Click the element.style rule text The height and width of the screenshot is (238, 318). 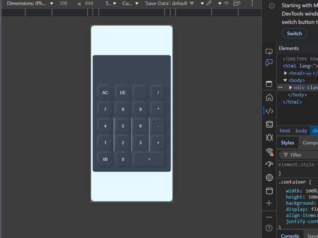pyautogui.click(x=296, y=164)
